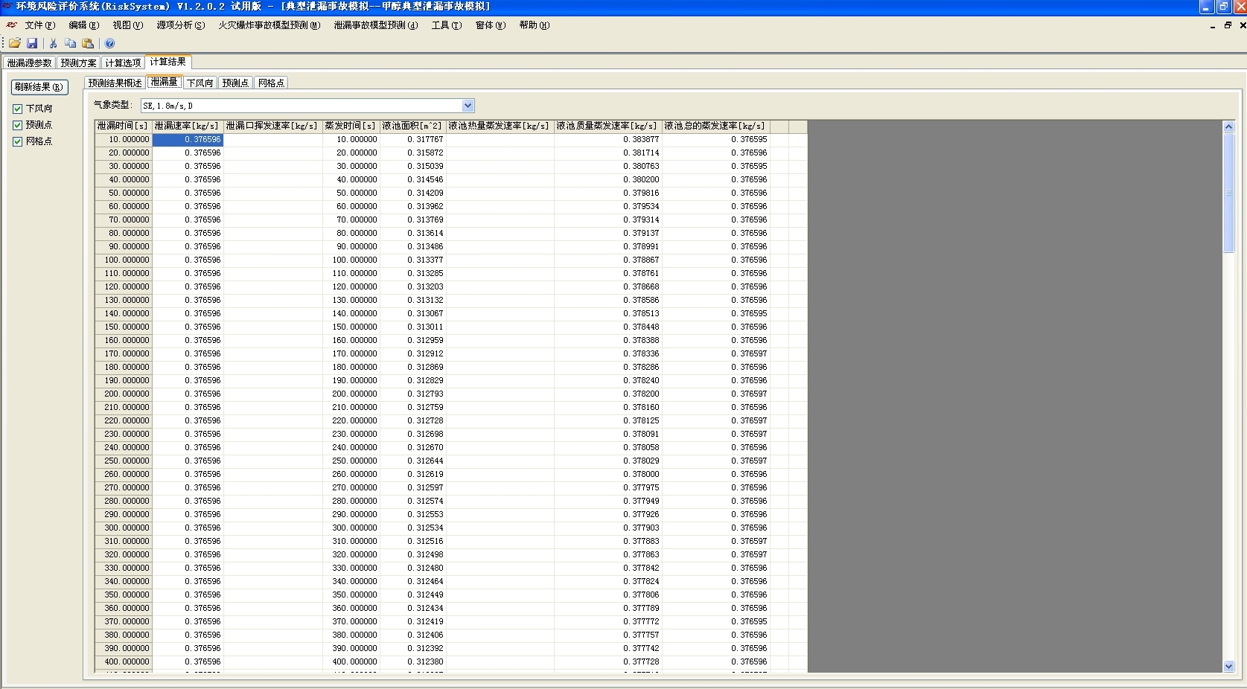Screen dimensions: 1247x689
Task: Click the Paste toolbar icon
Action: [x=88, y=43]
